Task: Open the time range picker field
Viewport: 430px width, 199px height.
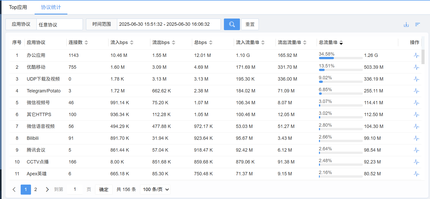Action: coord(169,24)
